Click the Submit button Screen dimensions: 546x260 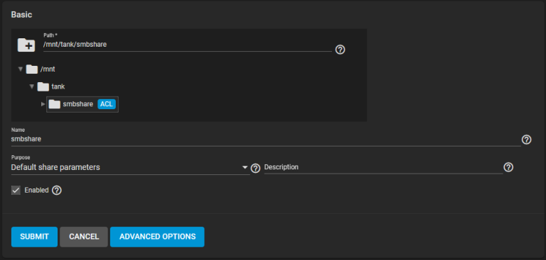[x=34, y=237]
